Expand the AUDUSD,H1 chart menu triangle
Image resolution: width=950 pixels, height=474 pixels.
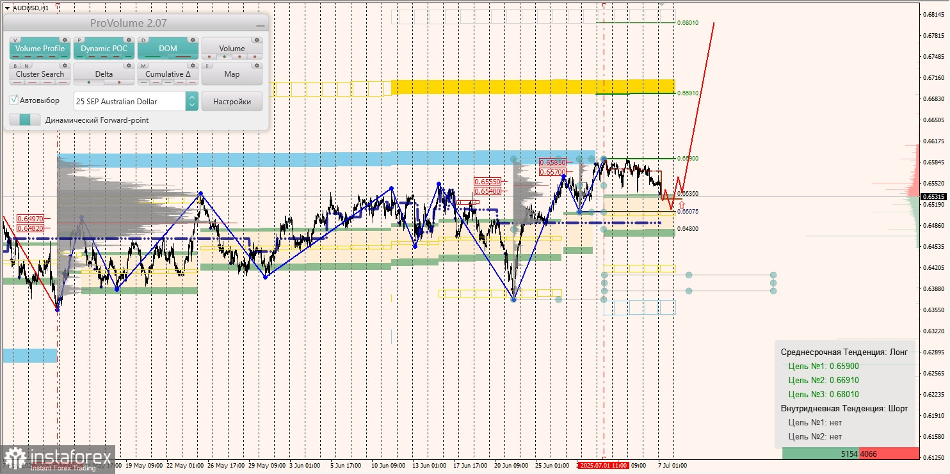(6, 8)
